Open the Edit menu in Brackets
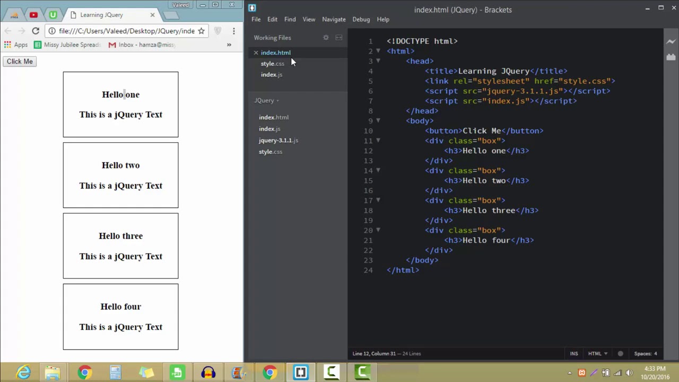The width and height of the screenshot is (679, 382). (272, 19)
